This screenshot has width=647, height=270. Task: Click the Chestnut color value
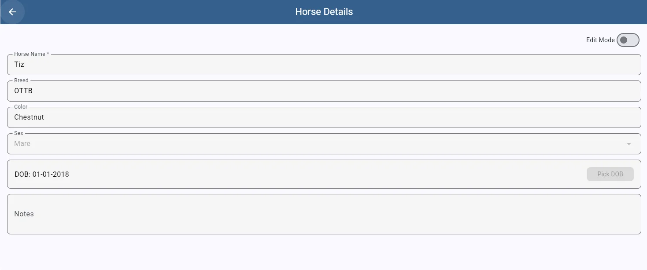[x=29, y=117]
